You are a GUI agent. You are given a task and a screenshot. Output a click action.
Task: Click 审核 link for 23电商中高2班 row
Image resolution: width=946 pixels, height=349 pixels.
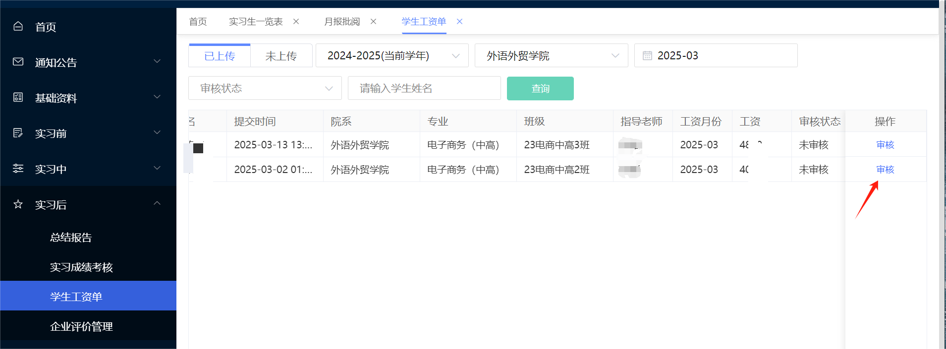(885, 170)
